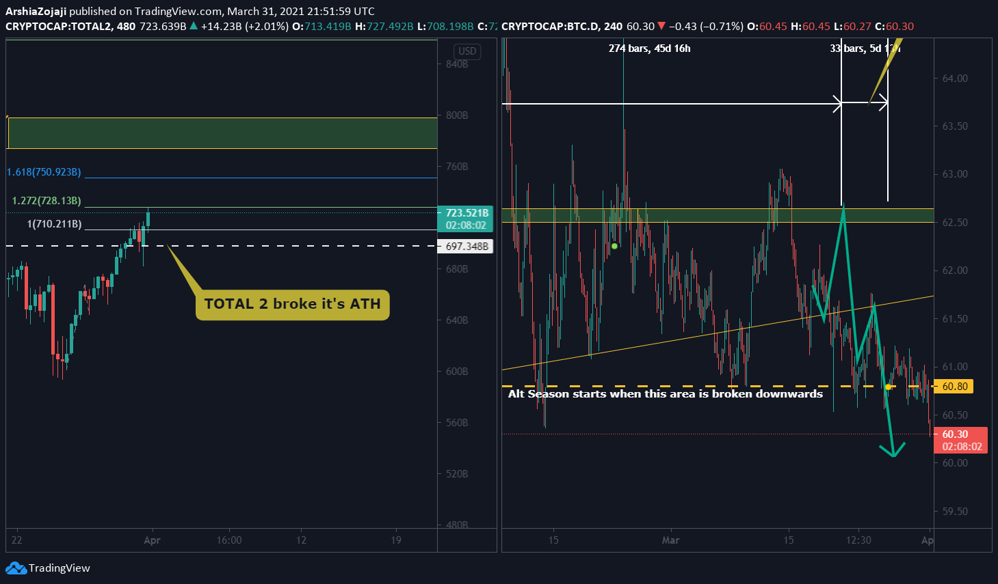Click the 12:30 label on BTC.D time axis

tap(858, 540)
